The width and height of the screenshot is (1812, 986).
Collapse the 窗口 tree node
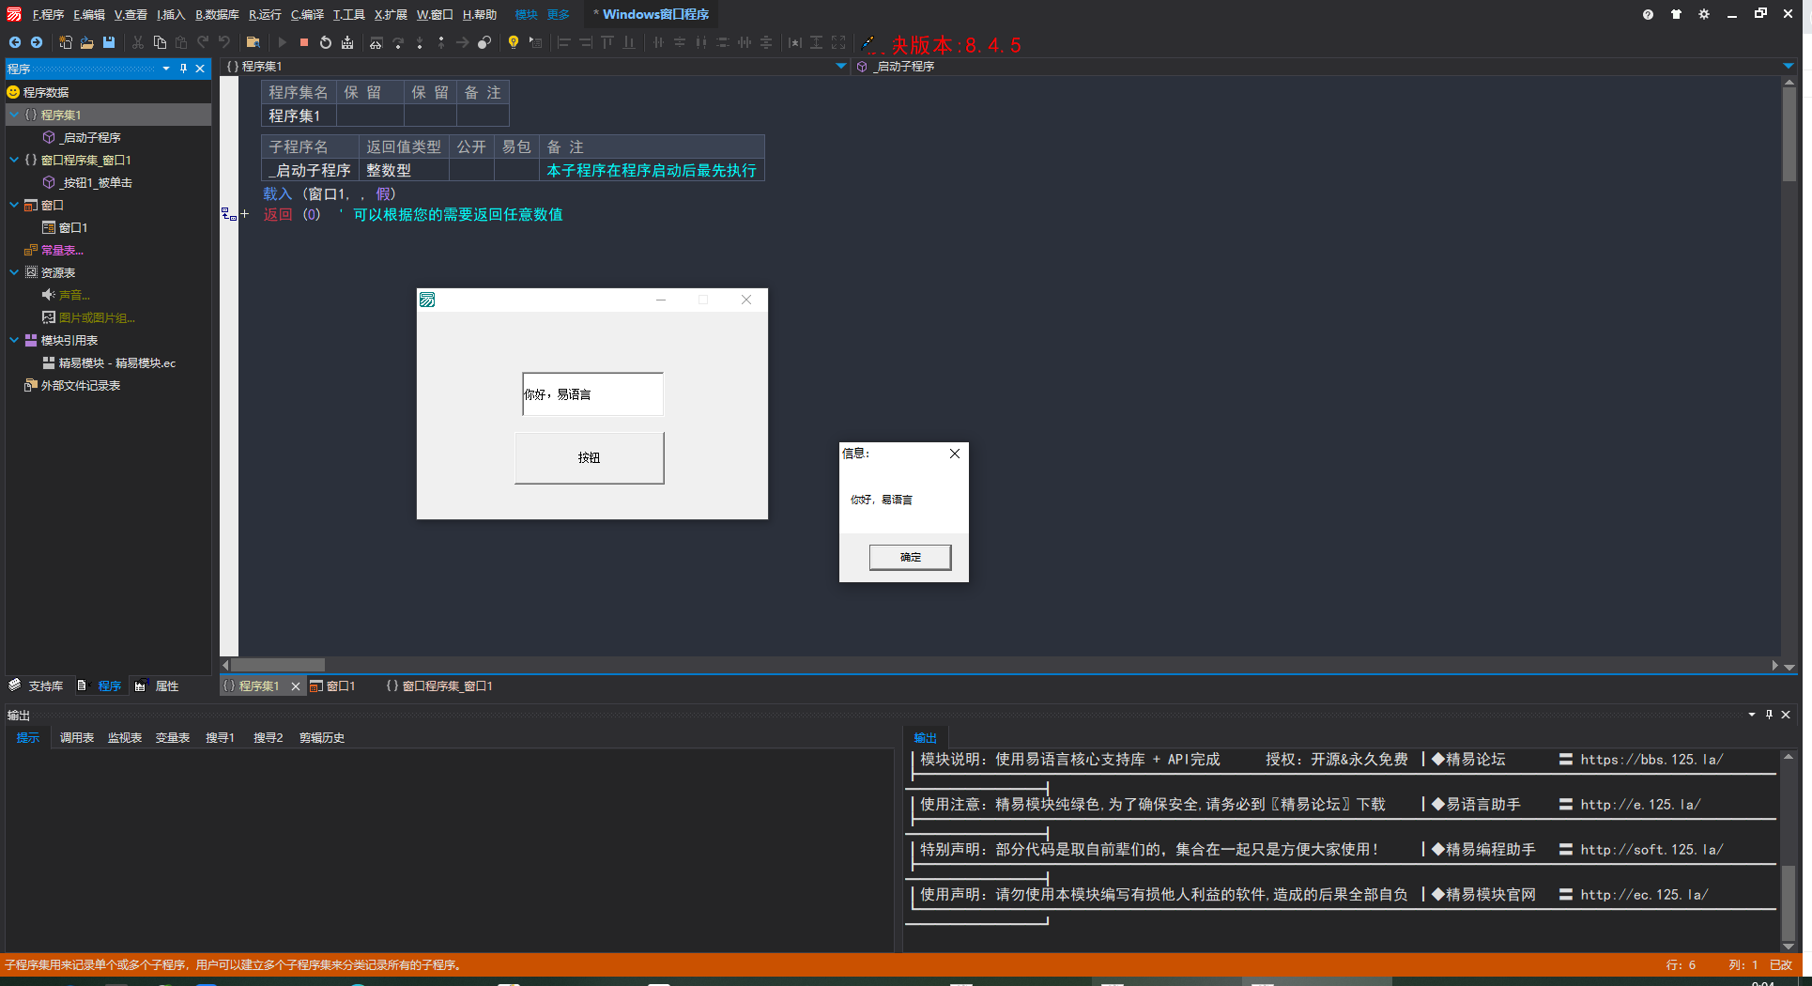(14, 205)
